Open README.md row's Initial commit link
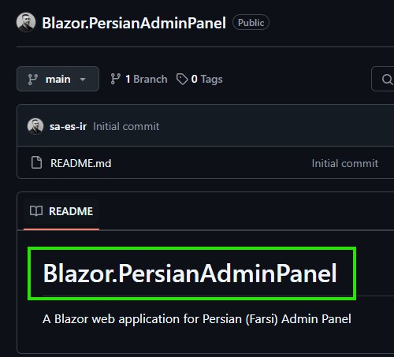394x357 pixels. tap(345, 163)
